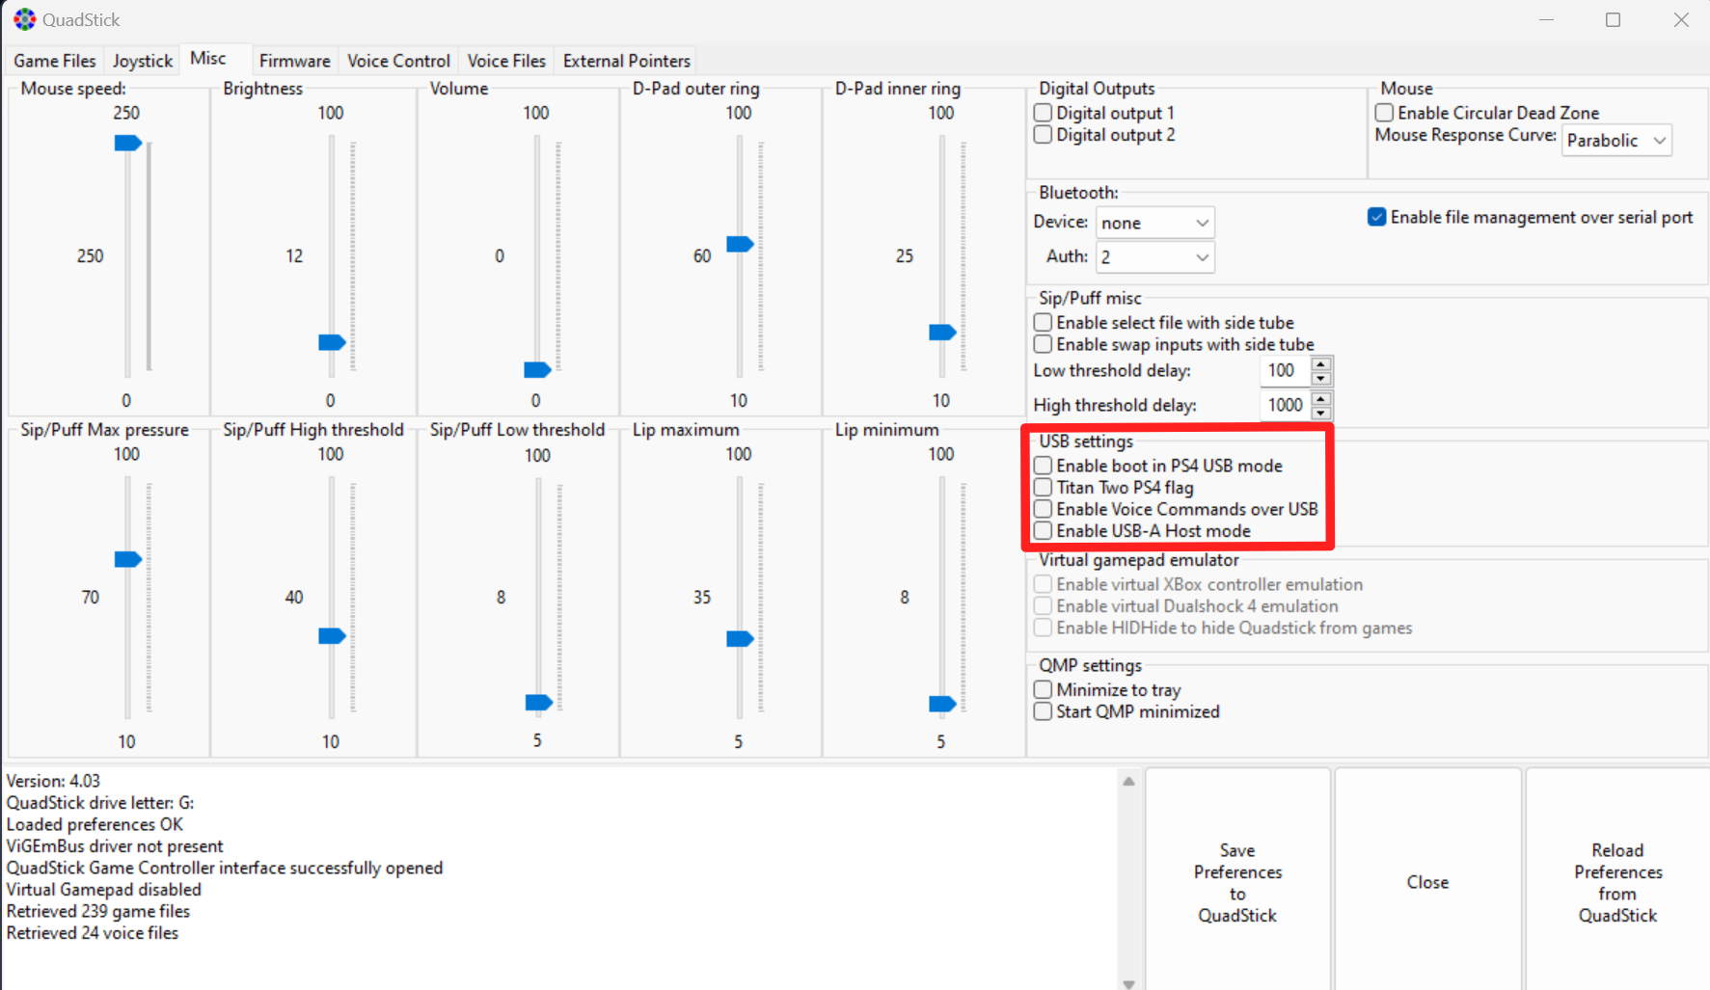The width and height of the screenshot is (1710, 990).
Task: Toggle Minimize to tray option
Action: (1043, 690)
